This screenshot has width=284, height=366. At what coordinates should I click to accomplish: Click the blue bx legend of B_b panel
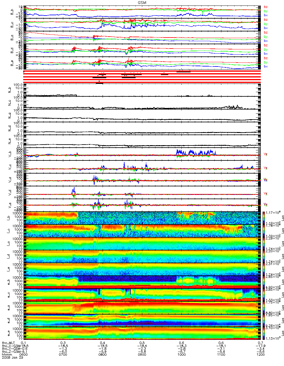(x=266, y=15)
